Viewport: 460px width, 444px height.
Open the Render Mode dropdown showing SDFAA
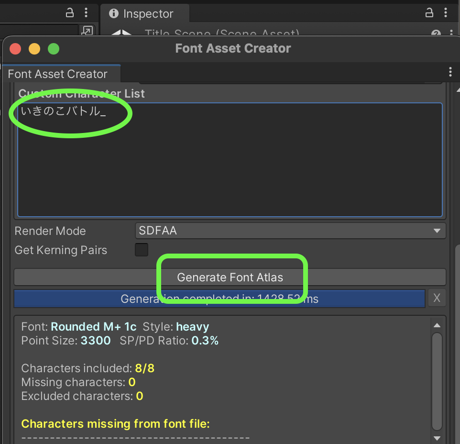click(290, 231)
